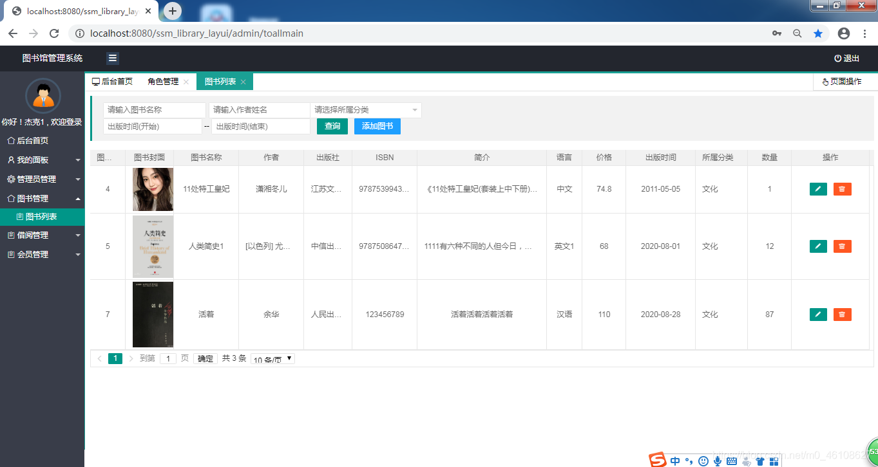Click the 确定 pagination confirm button
878x467 pixels.
tap(205, 359)
